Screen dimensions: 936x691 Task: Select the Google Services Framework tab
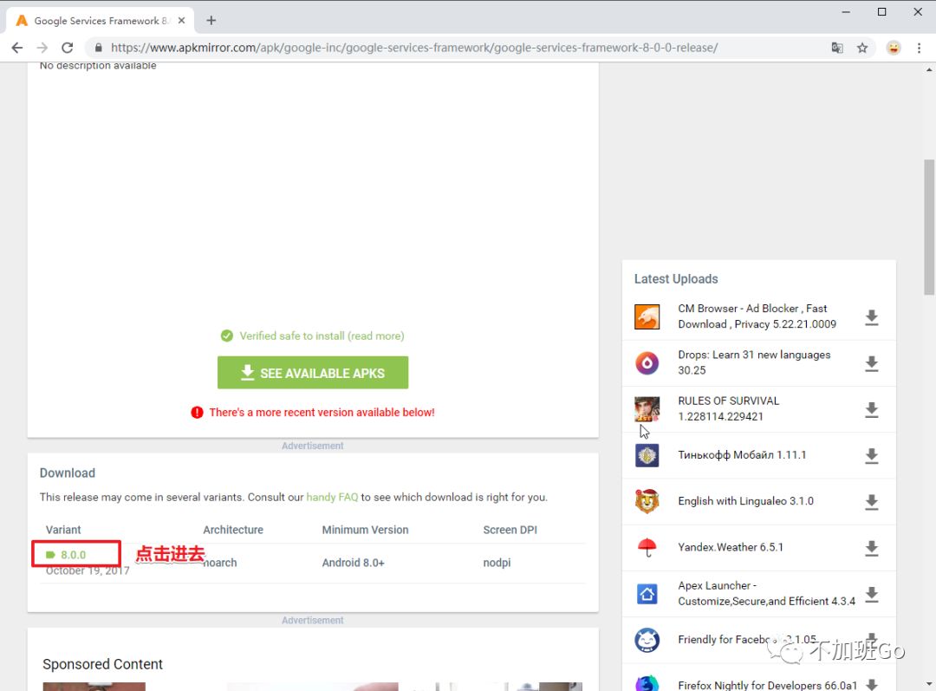coord(101,20)
